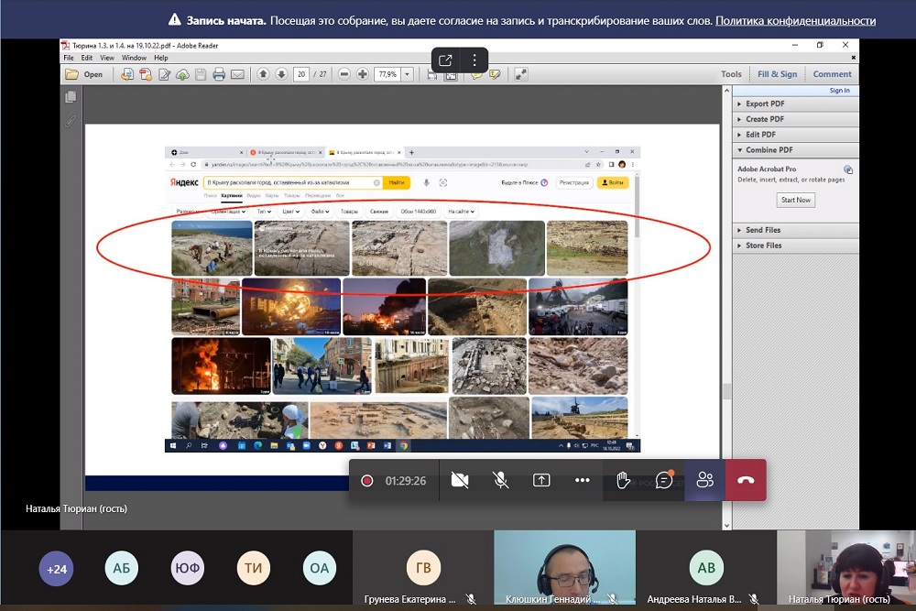Open the View menu in Adobe Reader
Image resolution: width=916 pixels, height=611 pixels.
click(107, 58)
